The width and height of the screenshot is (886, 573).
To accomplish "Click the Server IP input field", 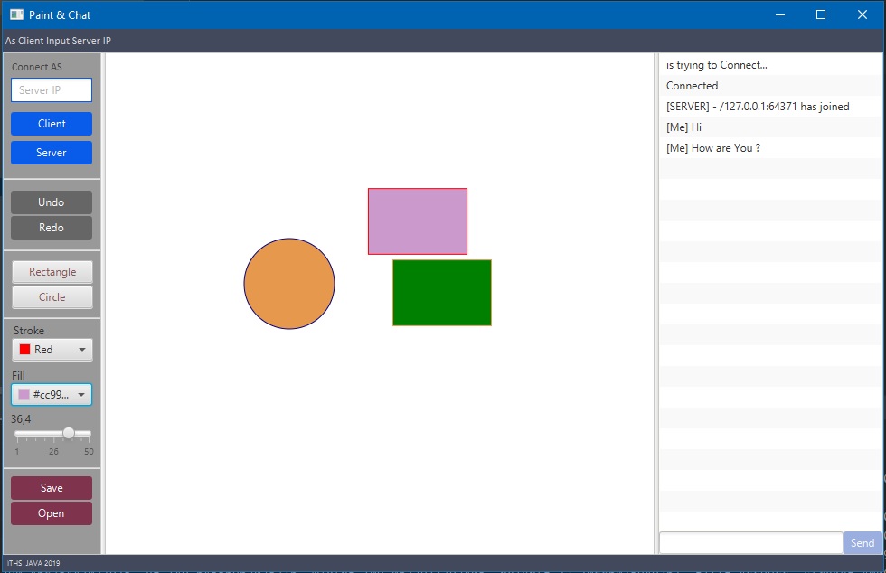I will point(52,89).
